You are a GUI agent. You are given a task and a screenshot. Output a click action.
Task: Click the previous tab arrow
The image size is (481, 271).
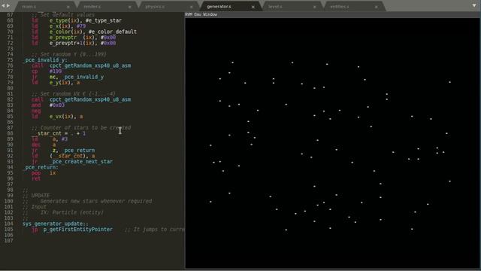point(3,5)
